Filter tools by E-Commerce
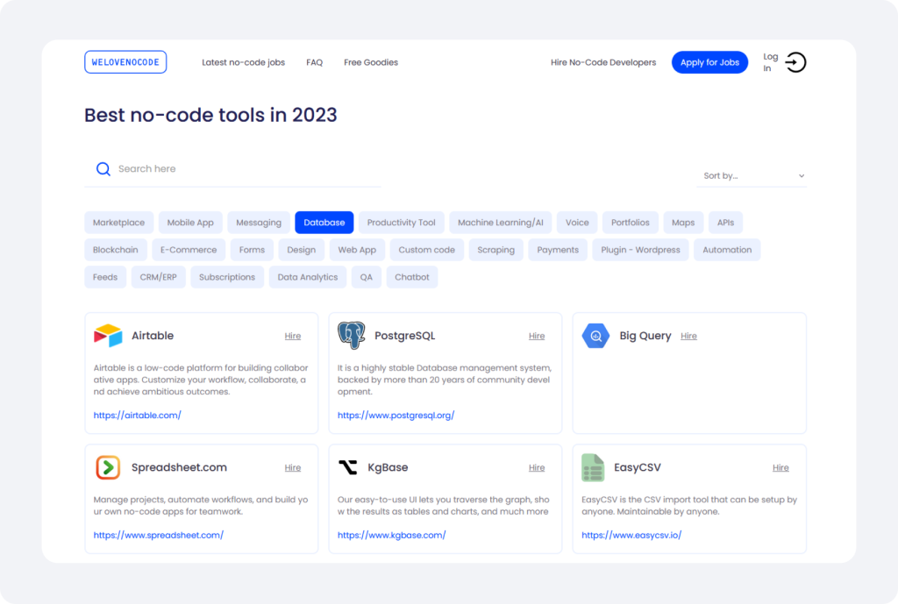The height and width of the screenshot is (604, 898). pos(189,250)
